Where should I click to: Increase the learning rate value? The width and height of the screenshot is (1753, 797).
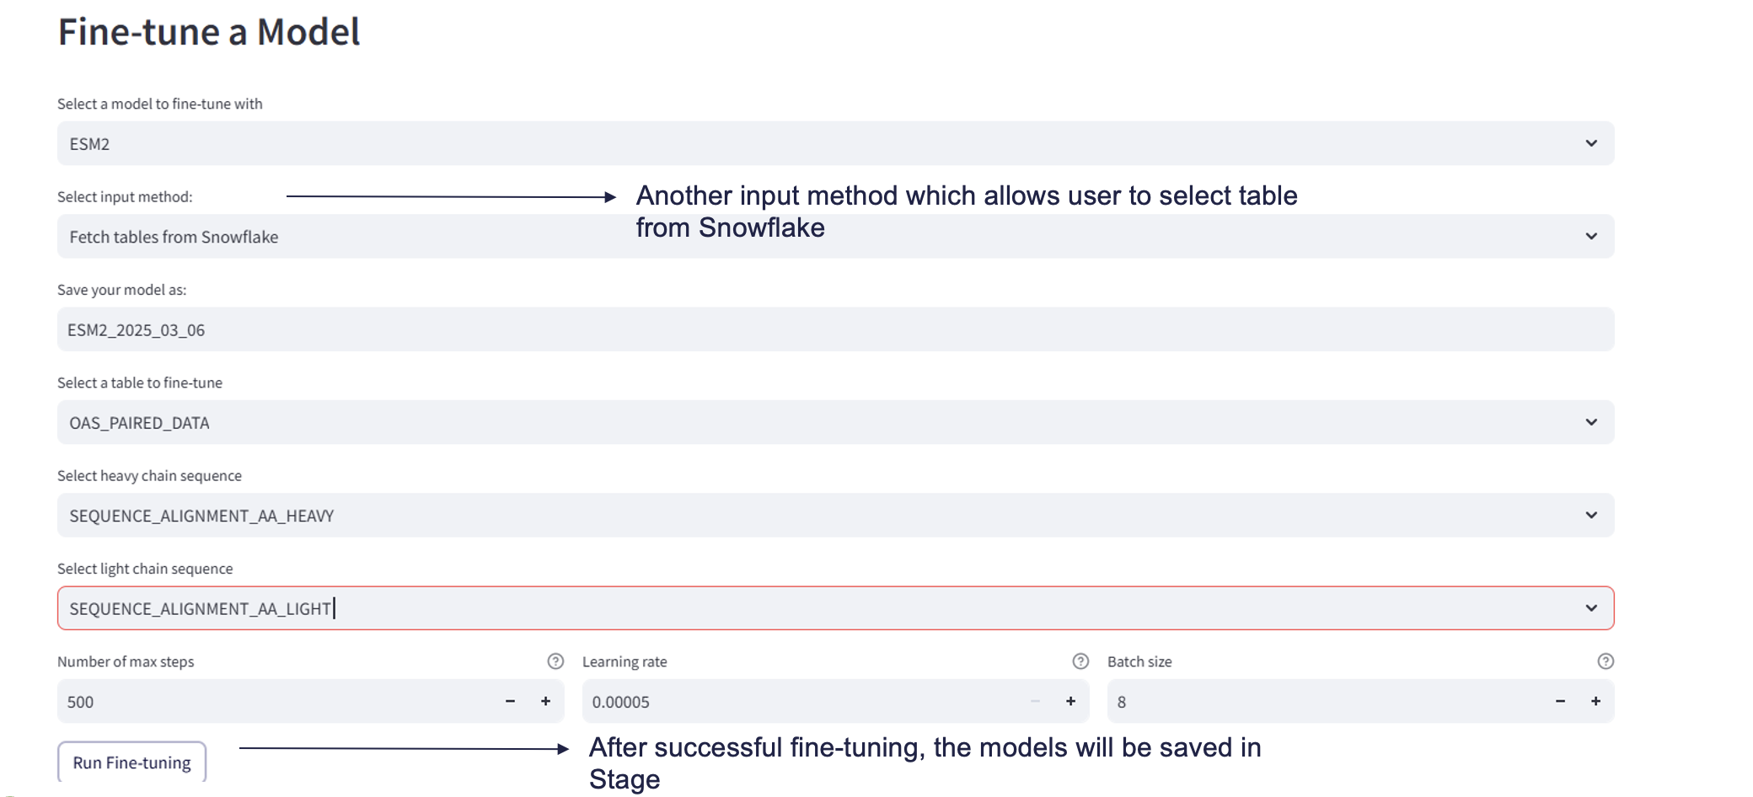coord(1071,701)
